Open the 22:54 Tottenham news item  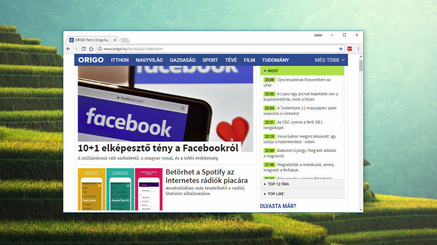[x=300, y=111]
